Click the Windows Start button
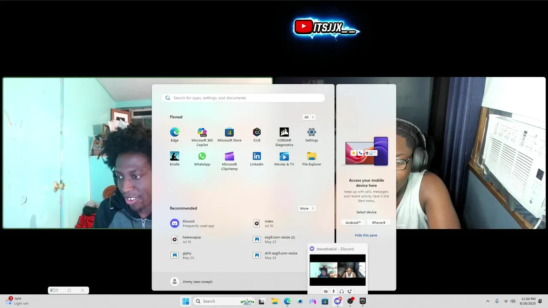 (x=185, y=301)
